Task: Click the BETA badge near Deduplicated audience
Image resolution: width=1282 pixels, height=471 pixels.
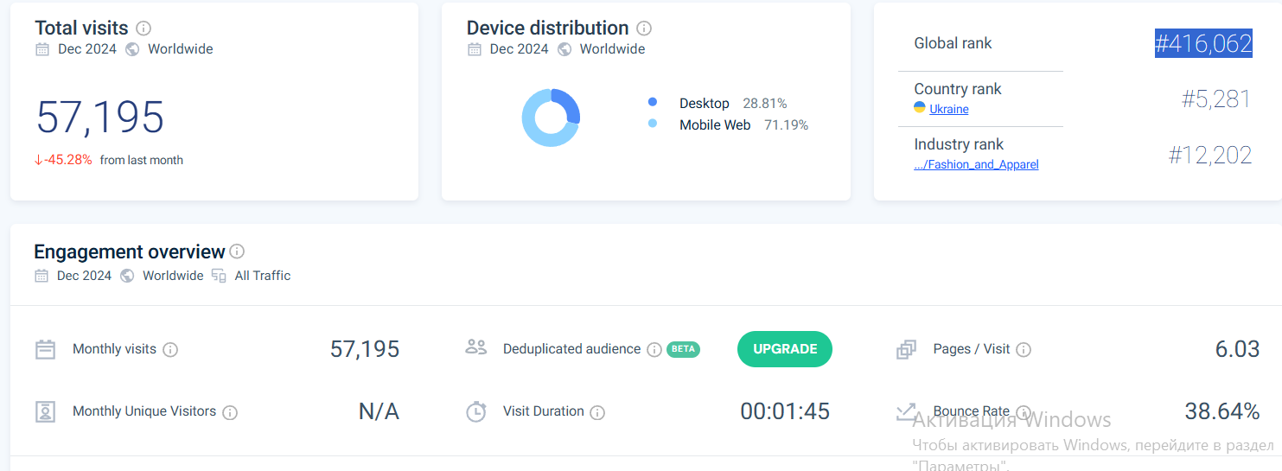Action: [683, 349]
